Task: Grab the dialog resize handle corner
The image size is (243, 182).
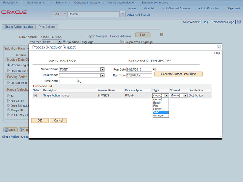Action: coord(220,136)
